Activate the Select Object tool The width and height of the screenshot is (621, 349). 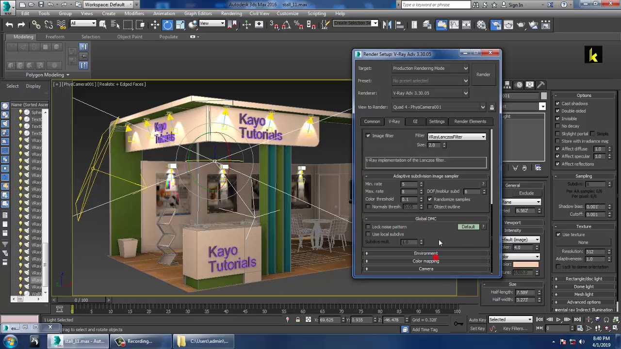(x=103, y=25)
